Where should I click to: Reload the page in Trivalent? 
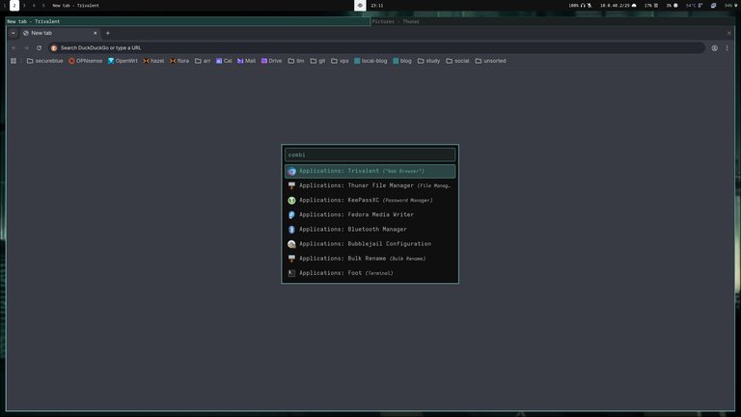pos(39,47)
